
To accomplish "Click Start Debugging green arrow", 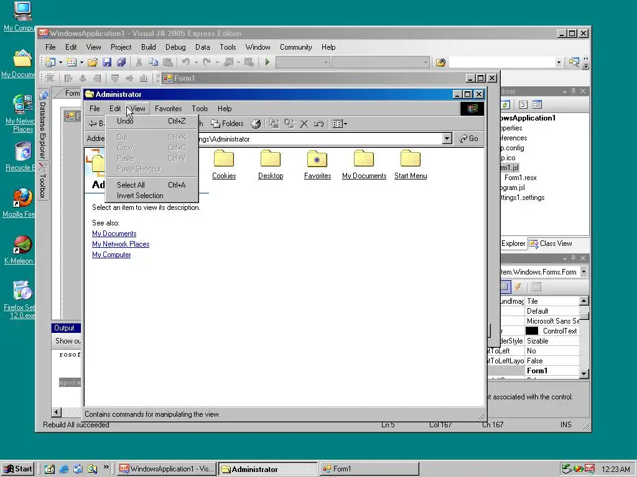I will (267, 62).
